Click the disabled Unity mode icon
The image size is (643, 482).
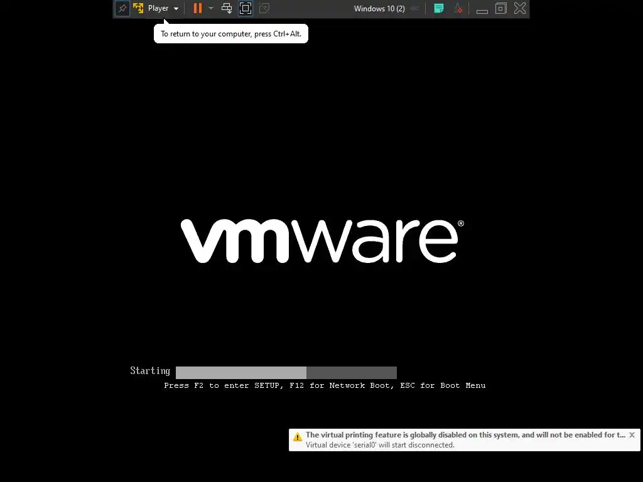264,8
